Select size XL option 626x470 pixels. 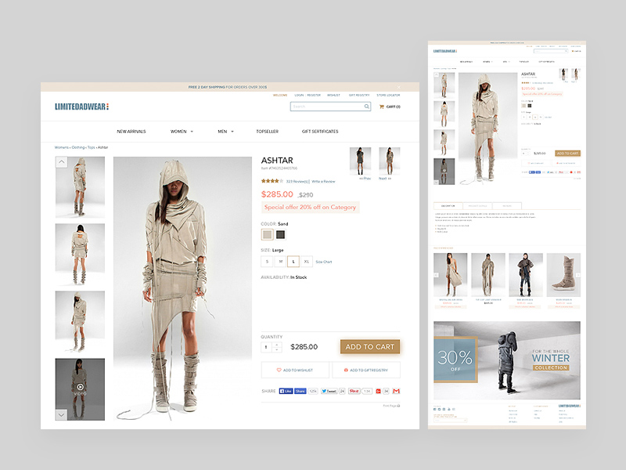point(307,262)
